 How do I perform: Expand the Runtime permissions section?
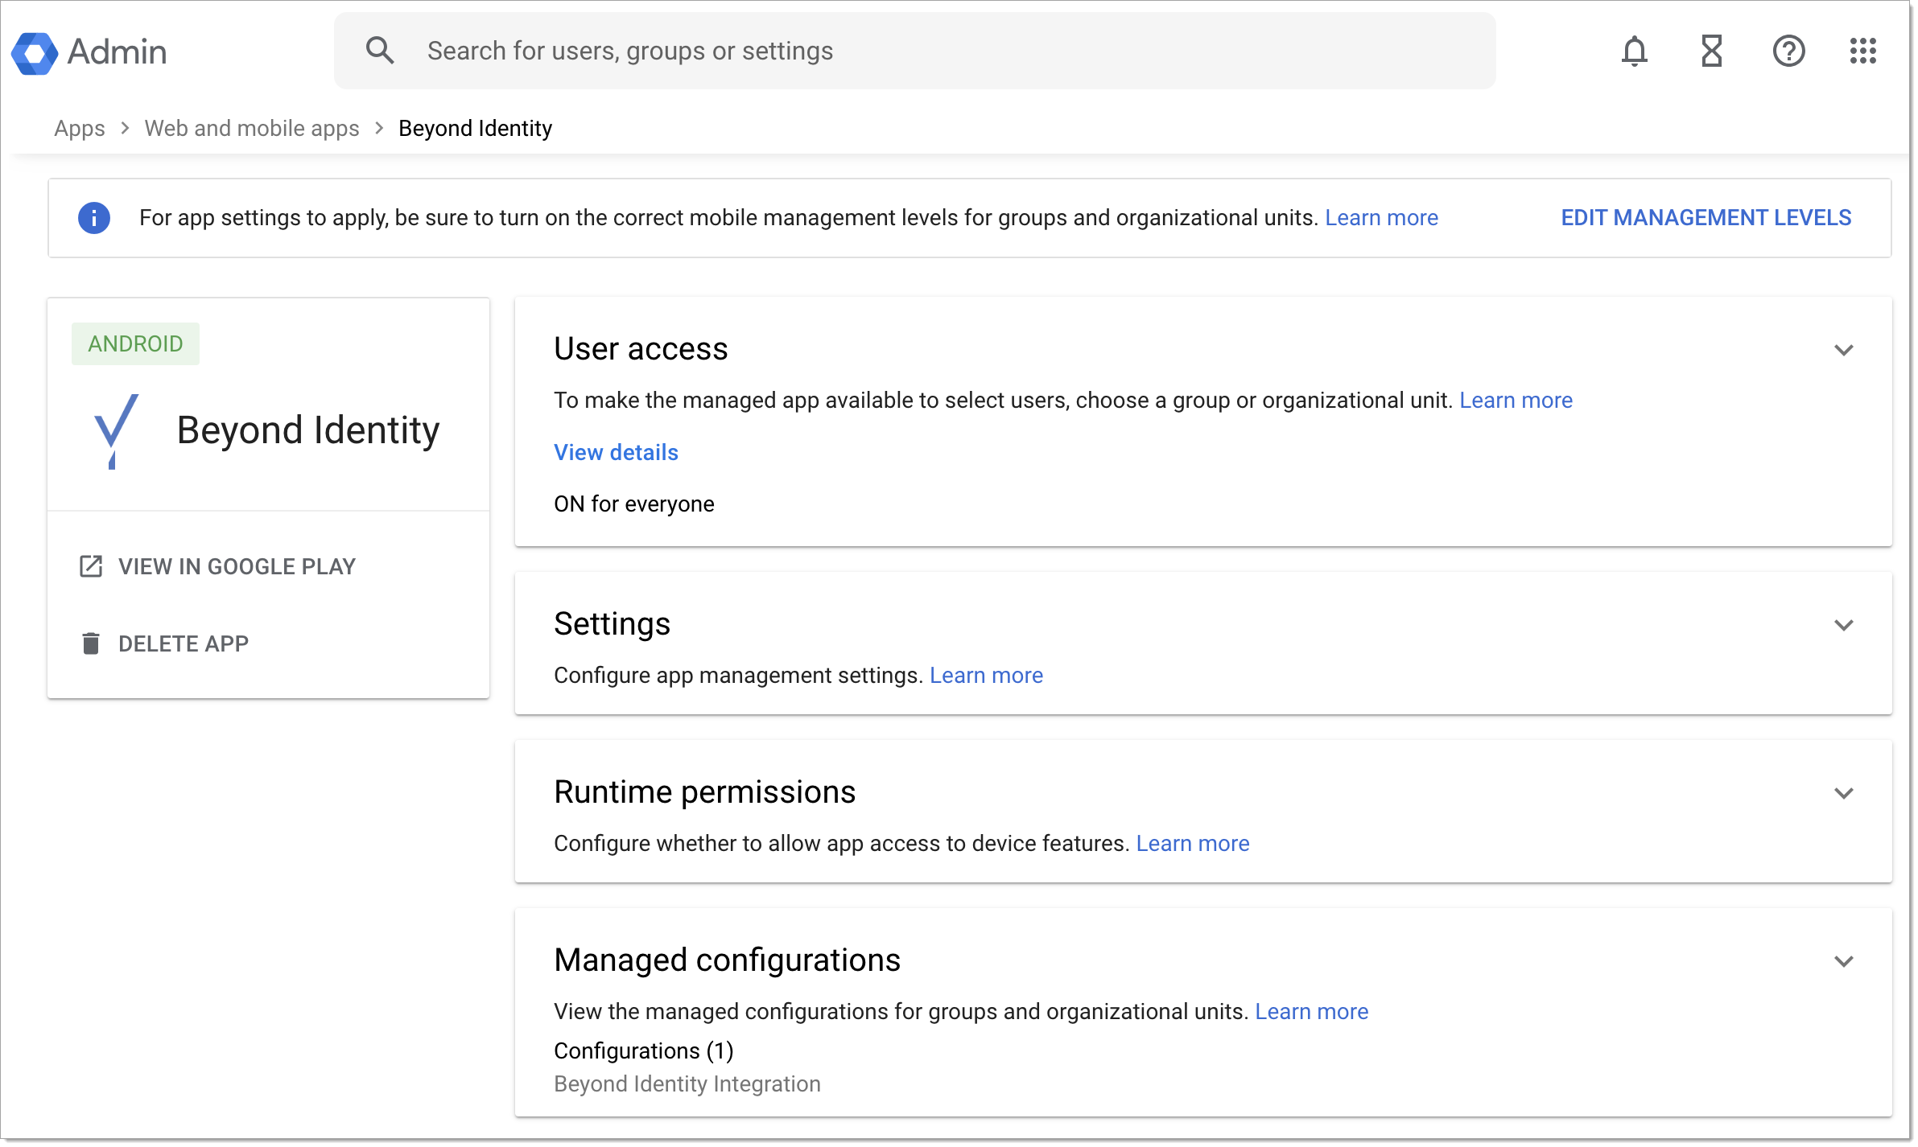click(1845, 793)
